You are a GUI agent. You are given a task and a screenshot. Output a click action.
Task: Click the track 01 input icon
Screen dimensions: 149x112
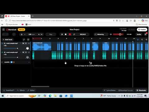2,43
